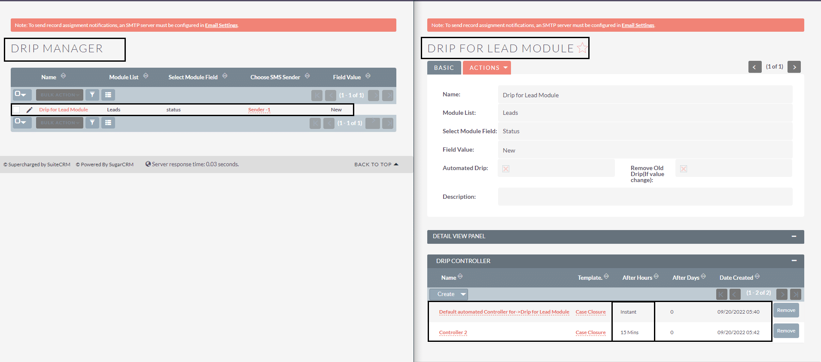The image size is (821, 362).
Task: Go to first page in top list pagination
Action: point(317,95)
